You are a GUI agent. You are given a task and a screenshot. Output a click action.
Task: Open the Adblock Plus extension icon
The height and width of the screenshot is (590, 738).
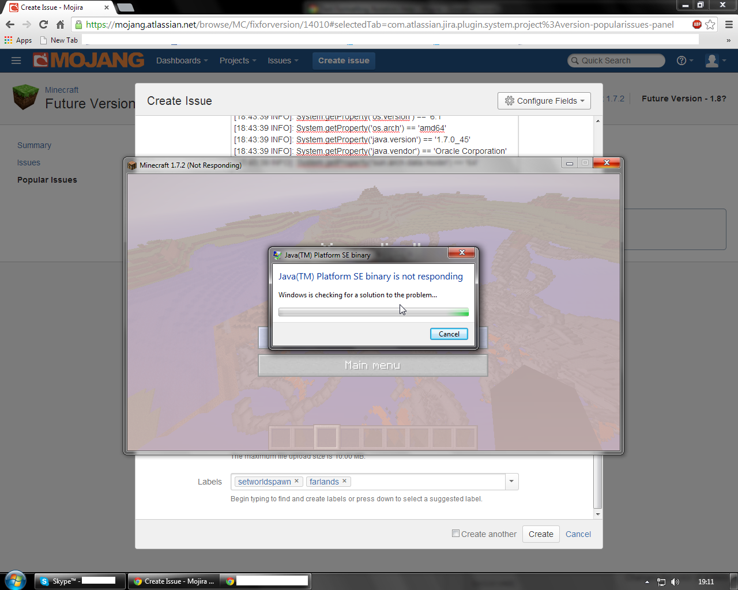point(697,24)
